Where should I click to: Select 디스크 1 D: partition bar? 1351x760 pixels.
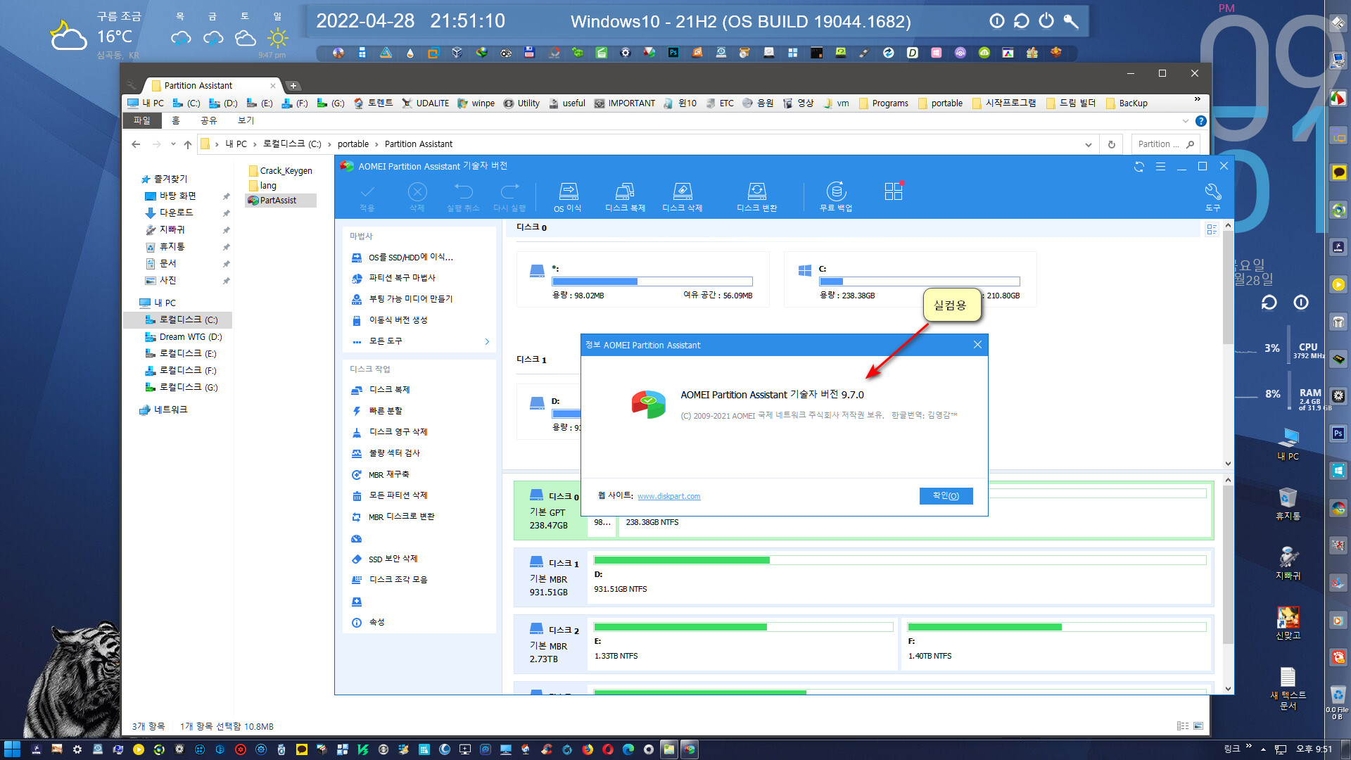[x=900, y=576]
